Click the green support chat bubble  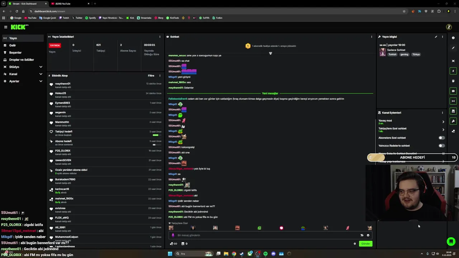451,242
